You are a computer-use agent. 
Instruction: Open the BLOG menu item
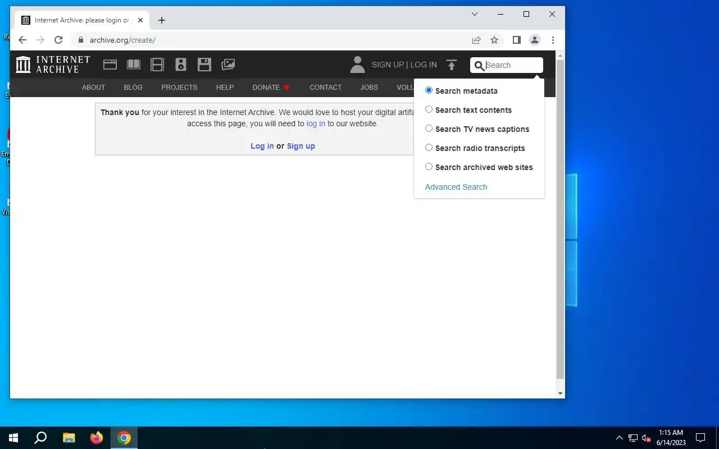(133, 88)
